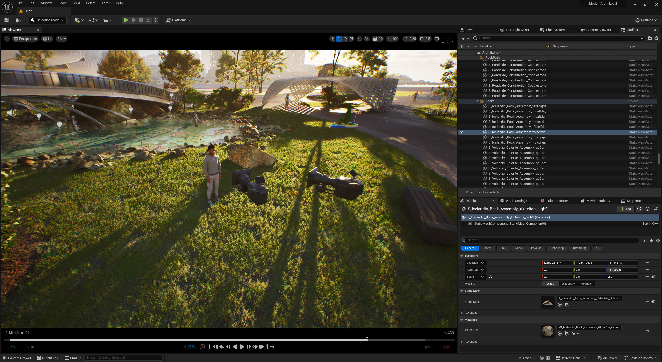This screenshot has height=362, width=662.
Task: Click the record button on sequencer timeline
Action: (202, 347)
